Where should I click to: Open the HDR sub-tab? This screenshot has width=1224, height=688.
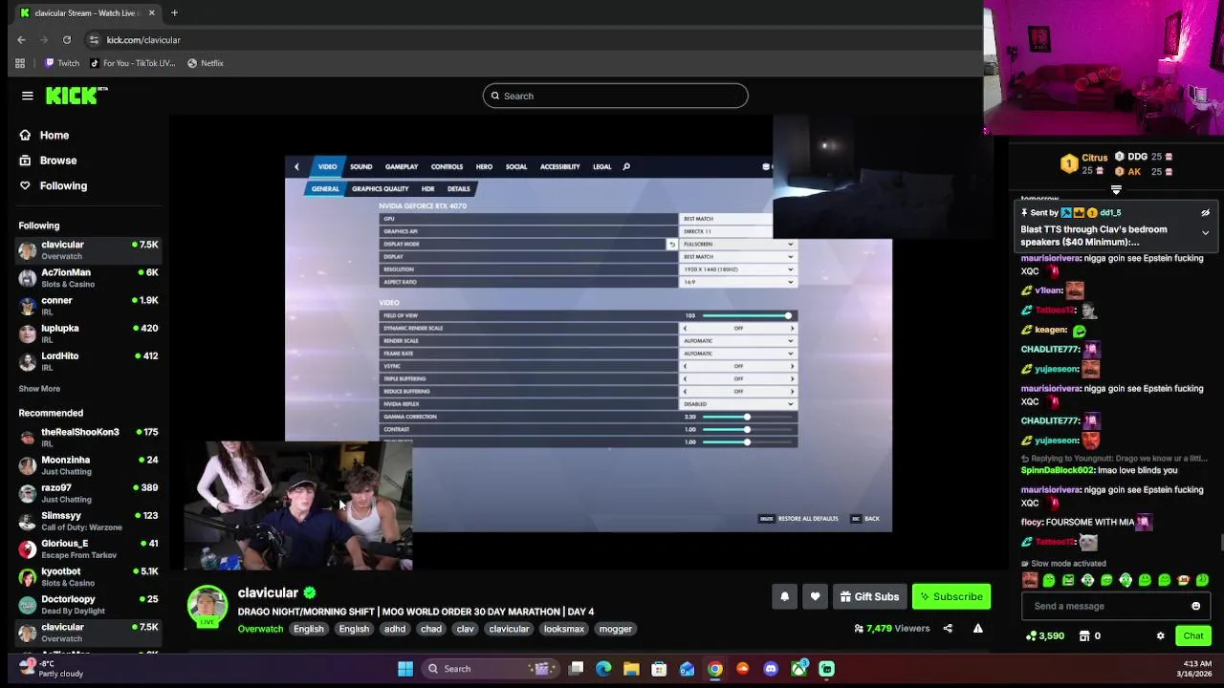[x=427, y=188]
